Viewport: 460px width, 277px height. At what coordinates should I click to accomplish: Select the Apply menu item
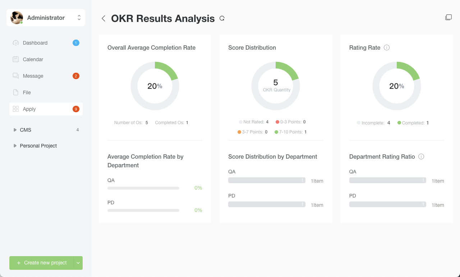46,109
